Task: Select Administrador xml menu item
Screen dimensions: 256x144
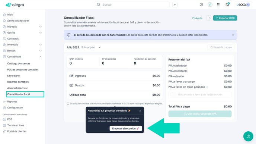Action: click(x=17, y=88)
